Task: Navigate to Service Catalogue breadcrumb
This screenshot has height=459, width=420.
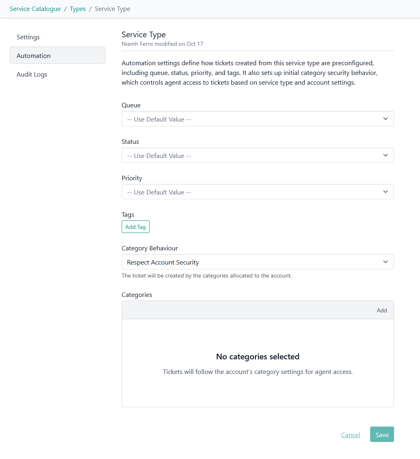Action: coord(35,9)
